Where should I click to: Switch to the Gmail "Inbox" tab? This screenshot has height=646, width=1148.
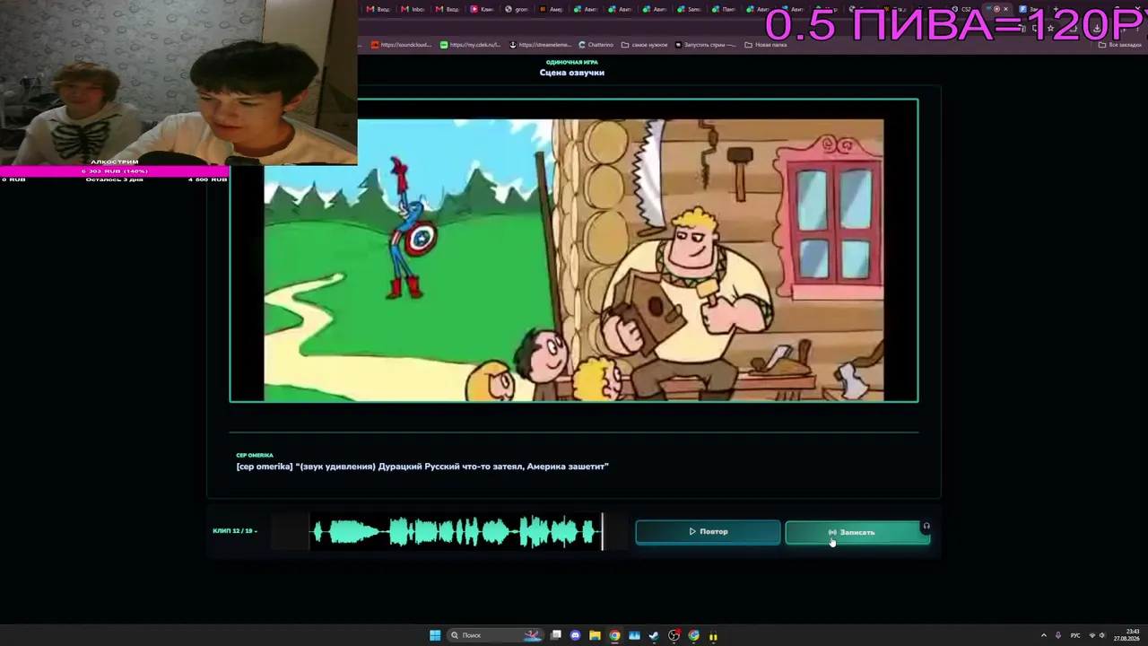pos(413,9)
